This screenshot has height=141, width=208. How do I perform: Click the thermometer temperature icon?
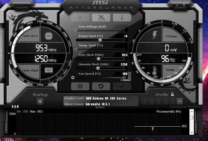154,71
